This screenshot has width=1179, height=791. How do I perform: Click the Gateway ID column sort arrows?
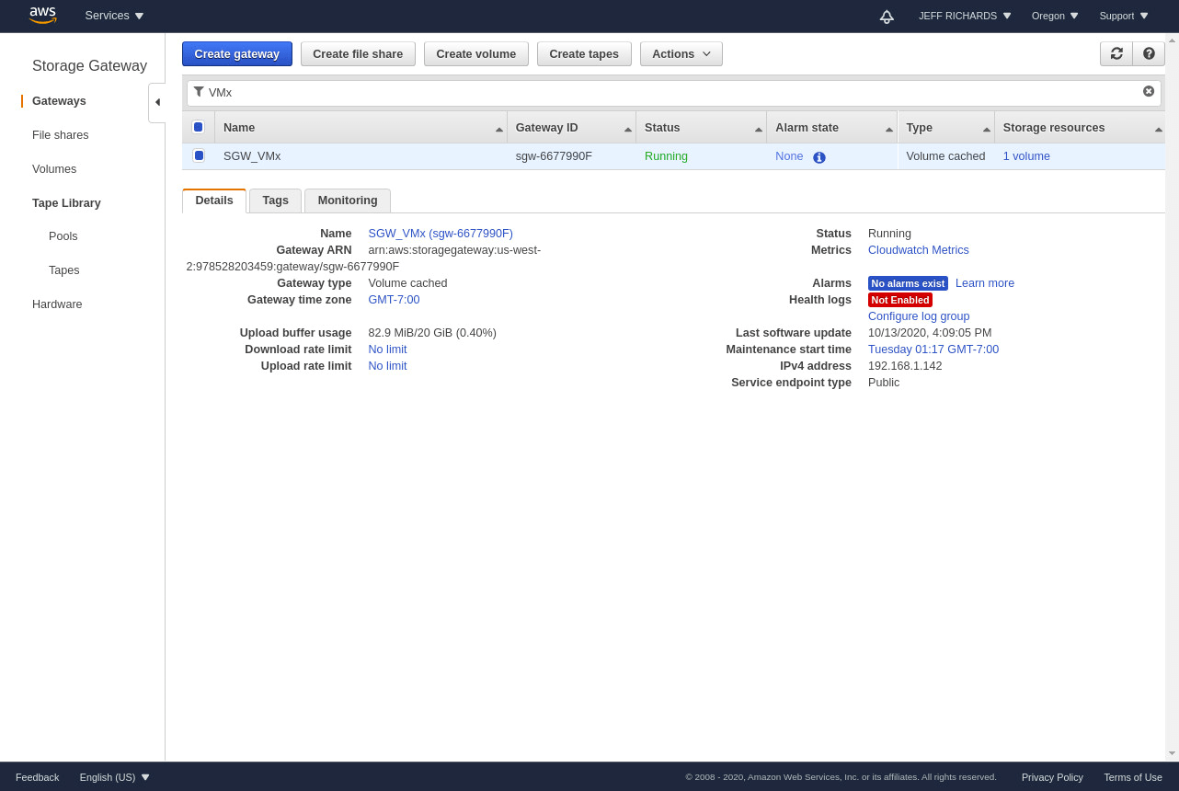tap(630, 127)
